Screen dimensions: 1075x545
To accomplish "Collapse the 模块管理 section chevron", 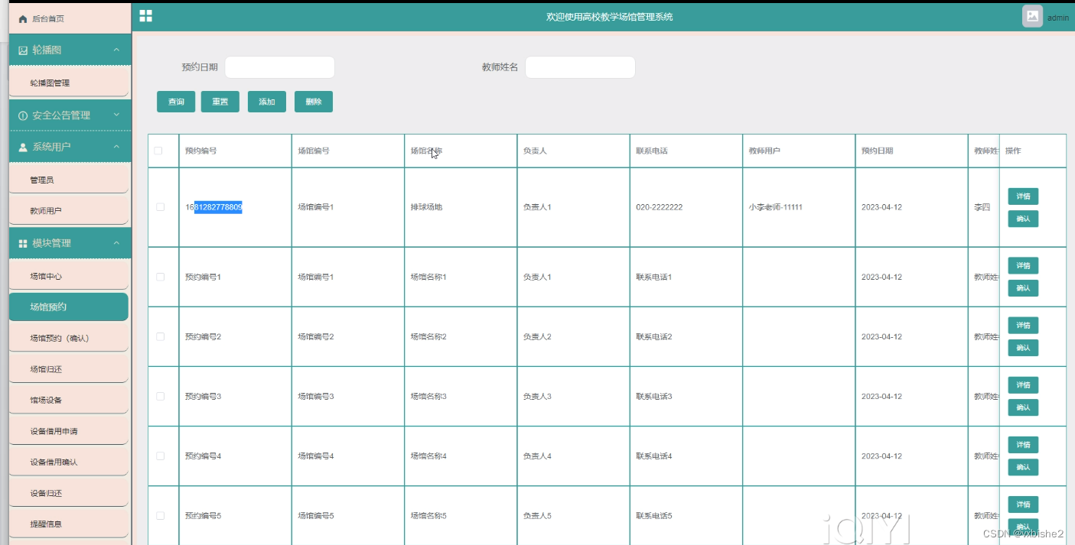I will click(116, 243).
